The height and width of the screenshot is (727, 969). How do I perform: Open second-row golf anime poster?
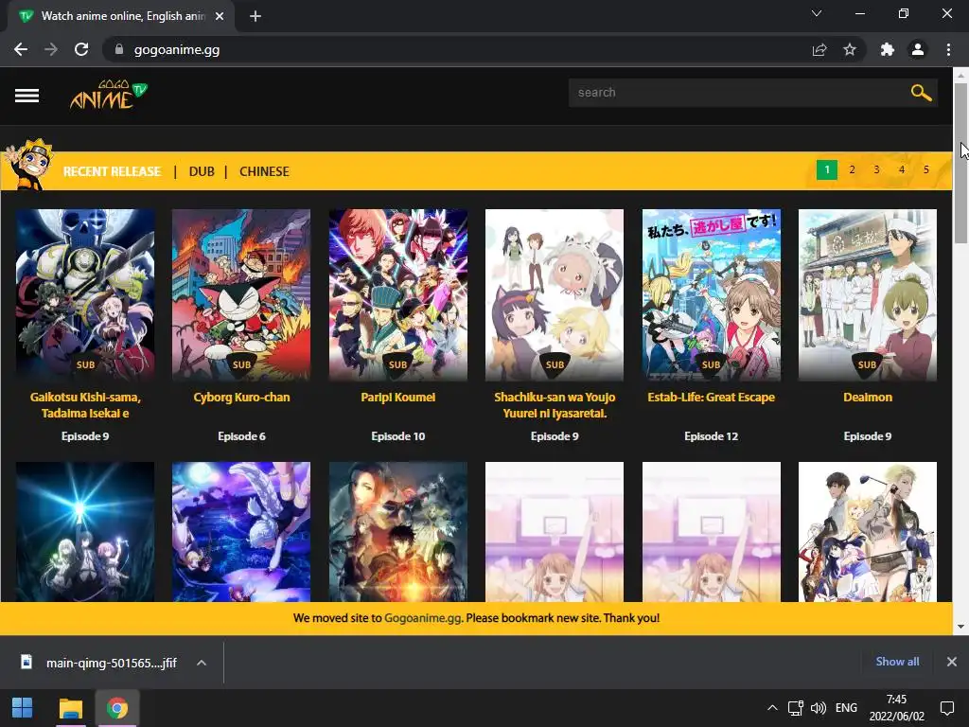868,532
